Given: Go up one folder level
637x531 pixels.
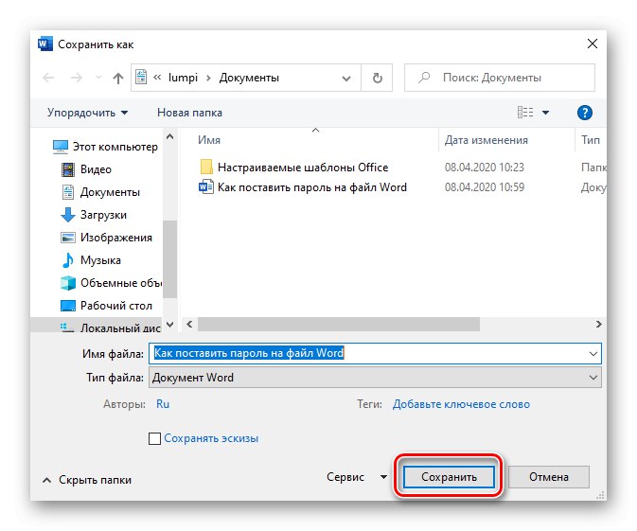Looking at the screenshot, I should click(x=117, y=78).
